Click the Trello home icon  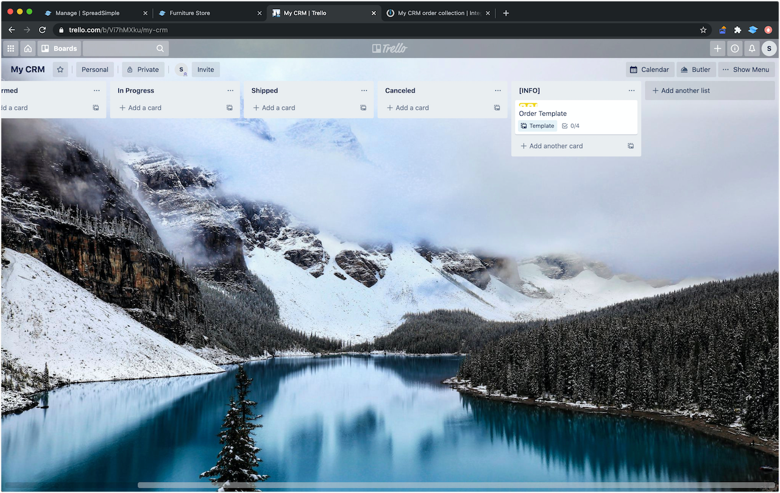tap(28, 48)
